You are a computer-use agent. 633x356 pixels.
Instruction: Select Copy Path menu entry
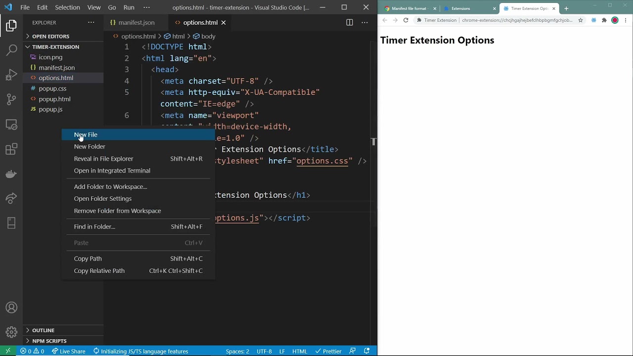[x=138, y=259]
